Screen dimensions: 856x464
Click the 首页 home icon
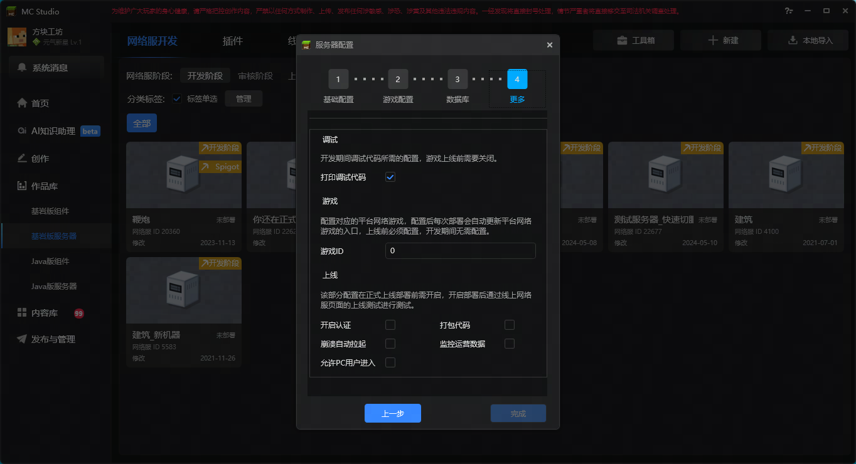23,103
